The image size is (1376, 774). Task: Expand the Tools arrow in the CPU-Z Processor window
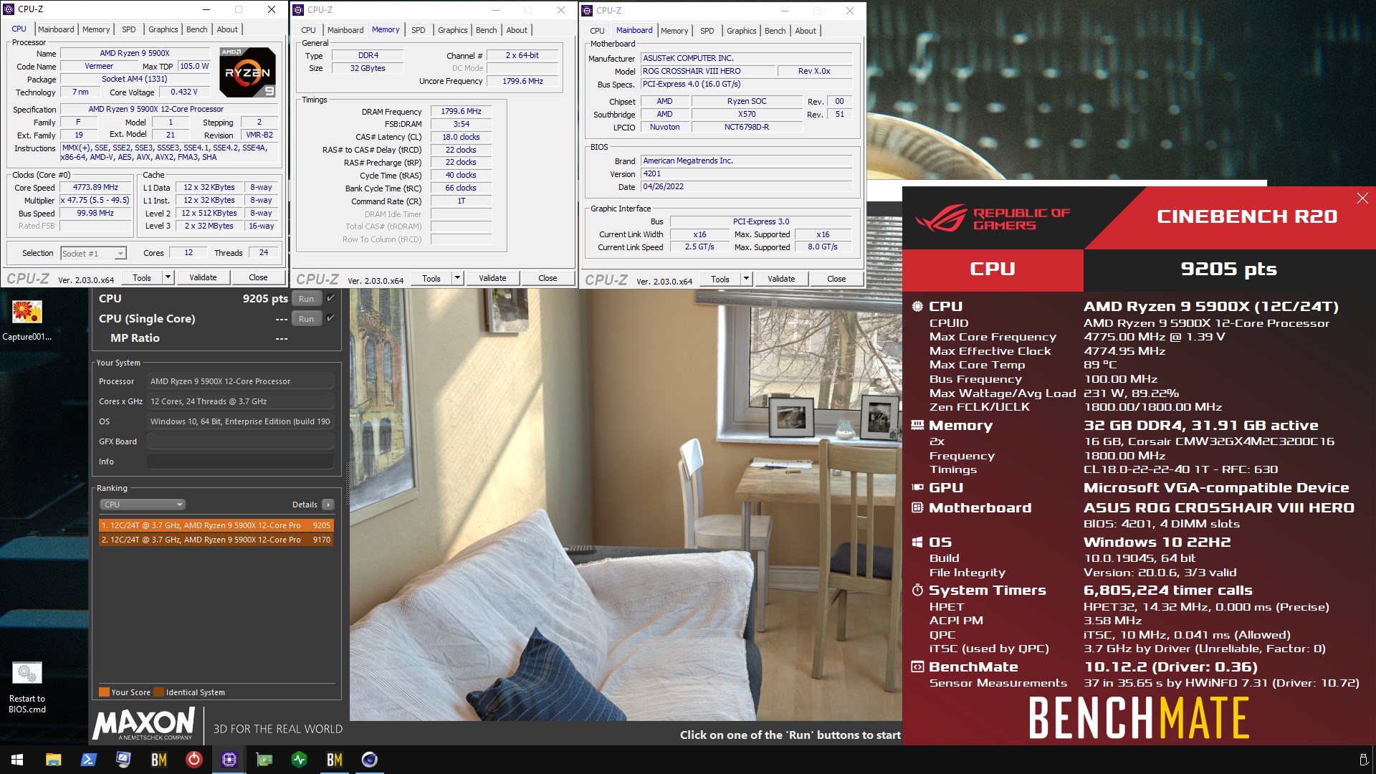tap(168, 277)
